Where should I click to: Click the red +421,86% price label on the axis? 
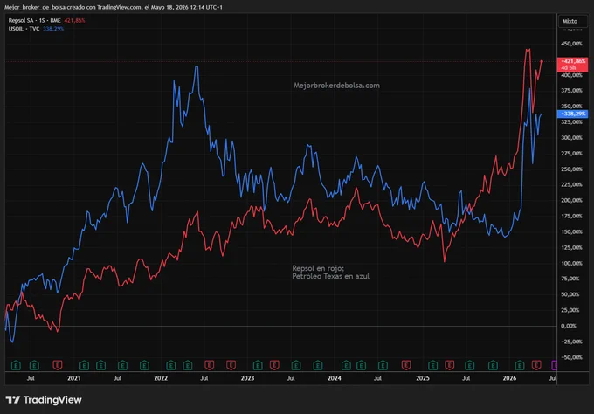(x=572, y=65)
